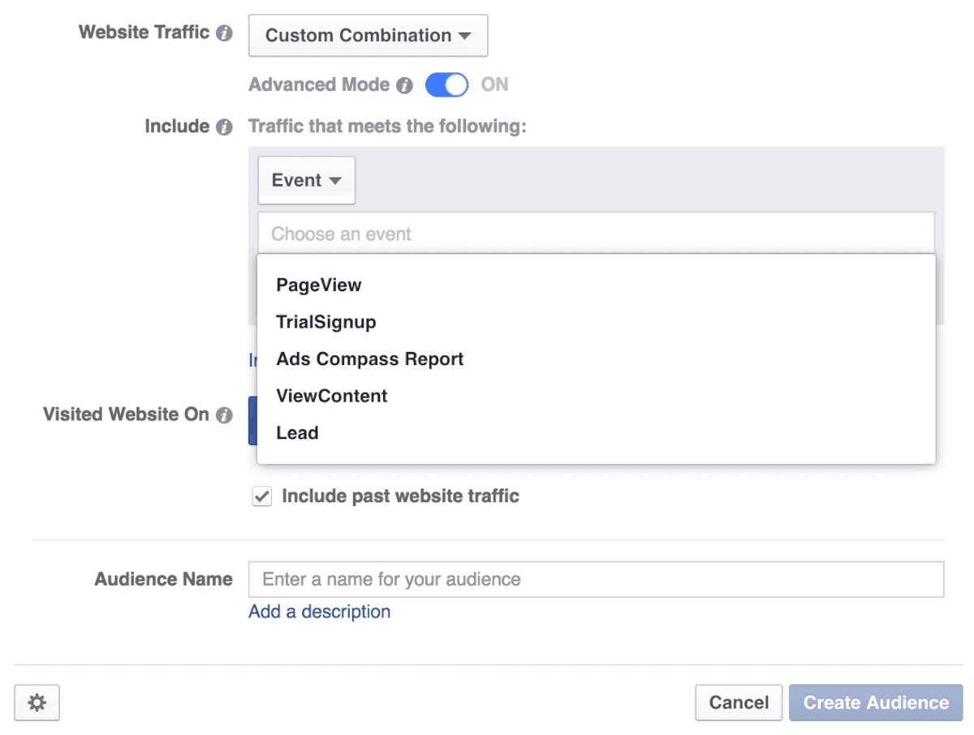This screenshot has height=735, width=974.
Task: Expand the Event type dropdown
Action: click(x=306, y=180)
